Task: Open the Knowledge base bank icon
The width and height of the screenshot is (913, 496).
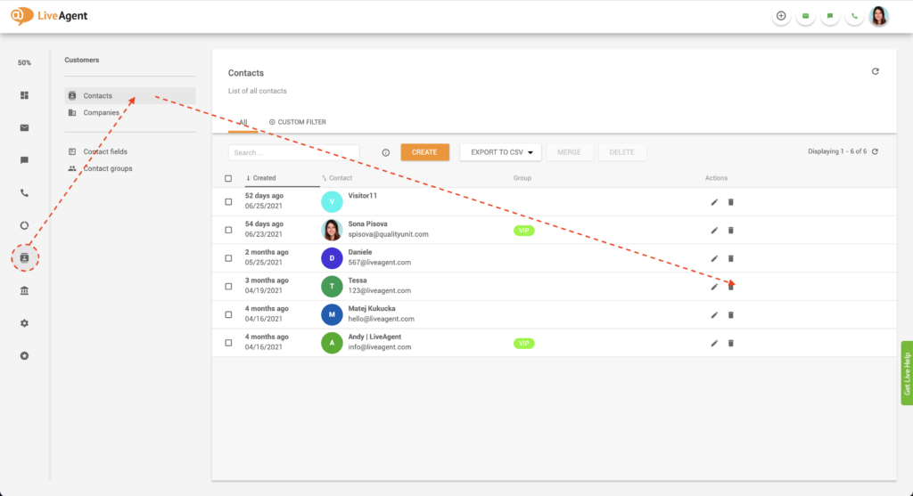Action: coord(25,290)
